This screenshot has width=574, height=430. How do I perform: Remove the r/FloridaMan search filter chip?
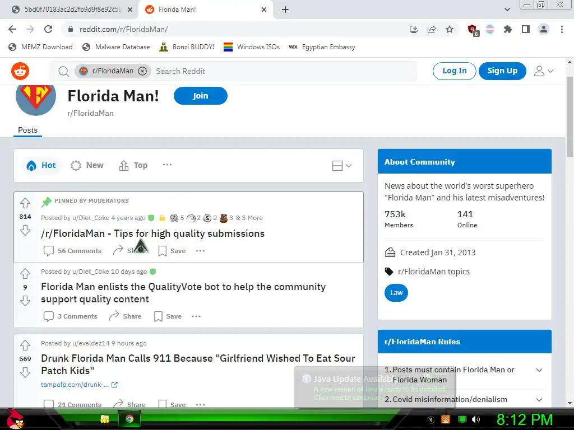click(142, 71)
